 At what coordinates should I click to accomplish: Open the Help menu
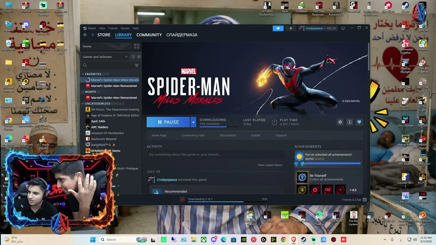(136, 28)
